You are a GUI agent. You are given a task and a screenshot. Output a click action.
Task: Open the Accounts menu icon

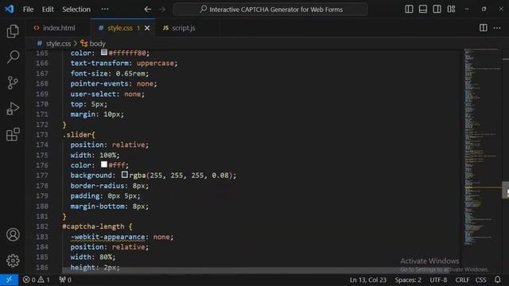[13, 234]
